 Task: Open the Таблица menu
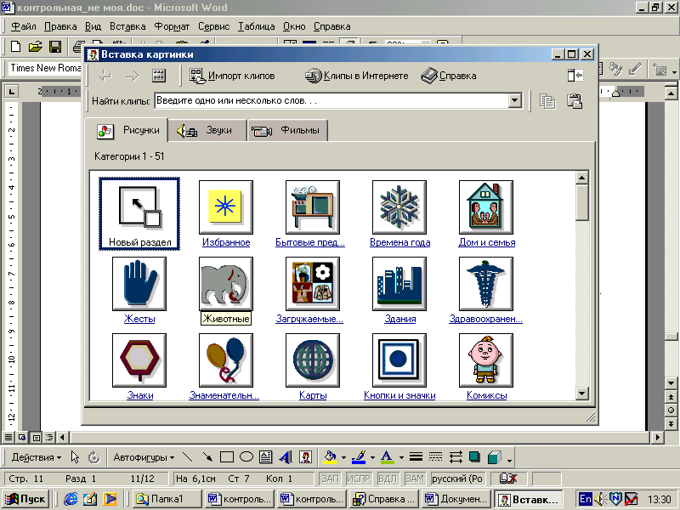(257, 26)
